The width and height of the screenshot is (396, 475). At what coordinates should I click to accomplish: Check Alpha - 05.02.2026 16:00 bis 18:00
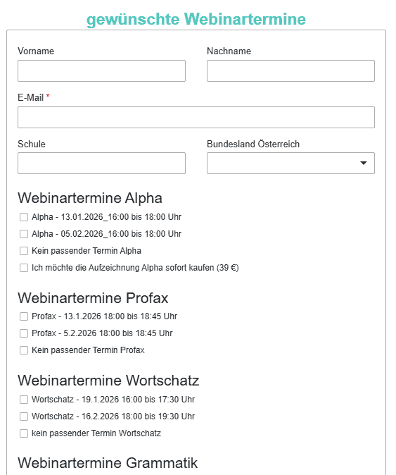[24, 234]
